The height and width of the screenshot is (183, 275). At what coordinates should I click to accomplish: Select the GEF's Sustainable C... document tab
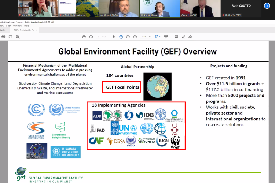click(x=24, y=30)
